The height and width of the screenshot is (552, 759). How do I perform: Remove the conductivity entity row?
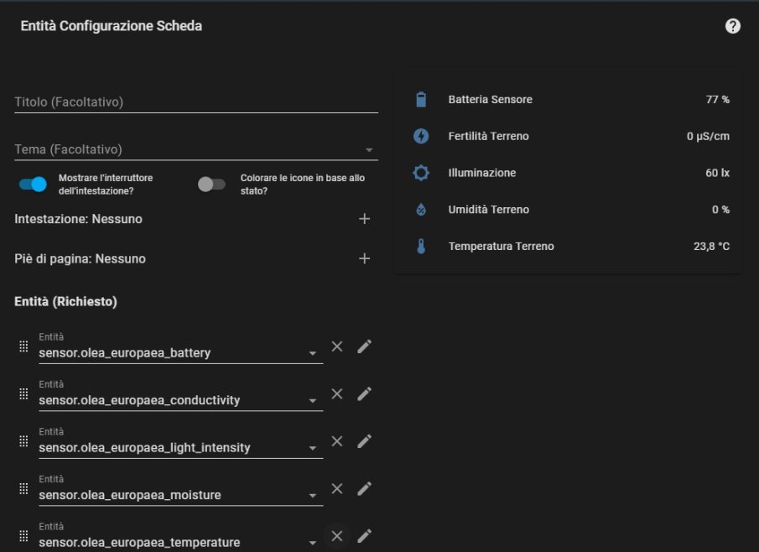(x=336, y=393)
